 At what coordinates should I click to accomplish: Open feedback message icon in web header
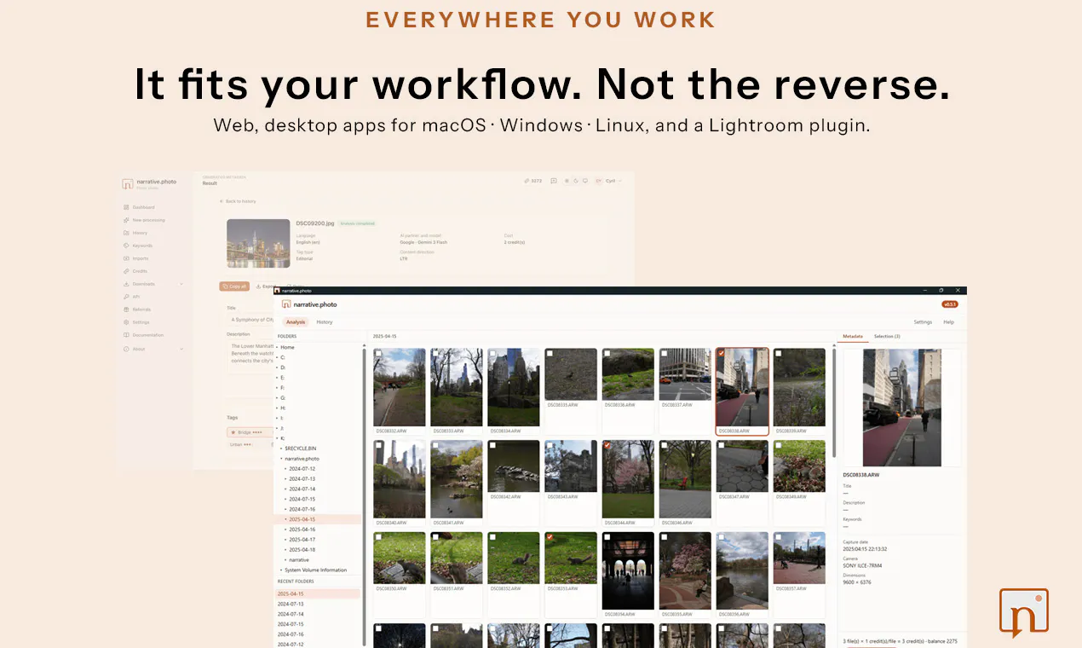click(x=554, y=181)
